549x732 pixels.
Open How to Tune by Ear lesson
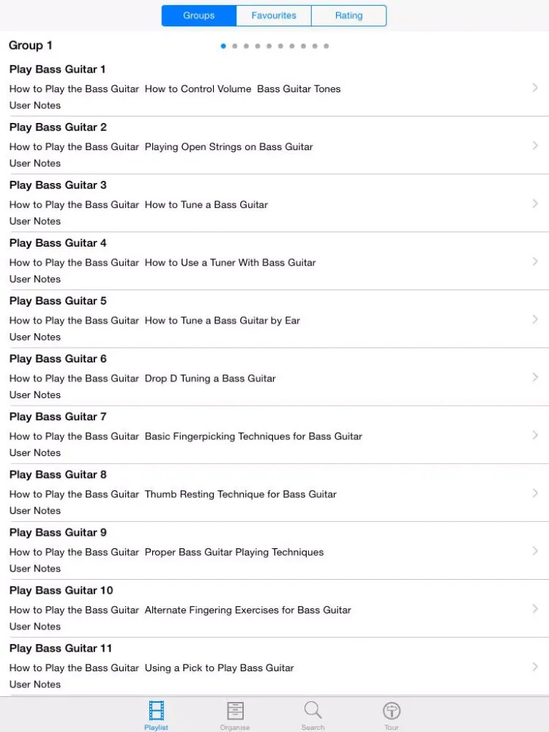pyautogui.click(x=223, y=321)
